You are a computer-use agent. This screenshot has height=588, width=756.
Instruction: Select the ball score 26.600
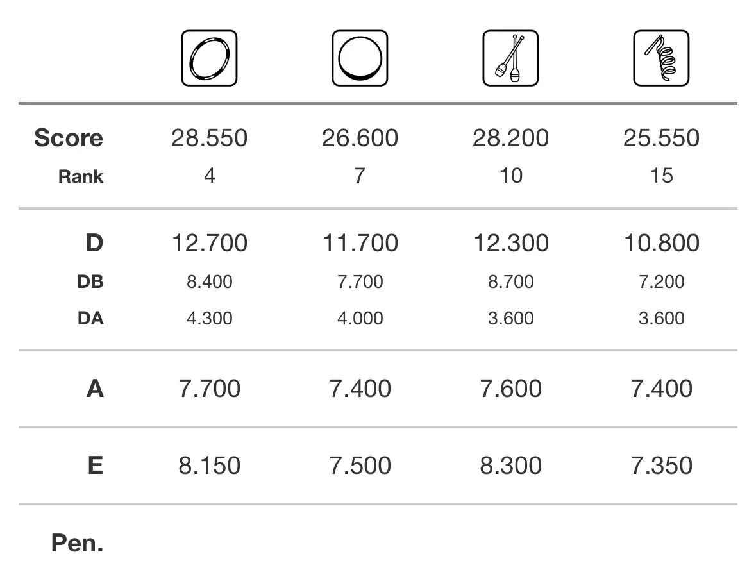point(360,138)
